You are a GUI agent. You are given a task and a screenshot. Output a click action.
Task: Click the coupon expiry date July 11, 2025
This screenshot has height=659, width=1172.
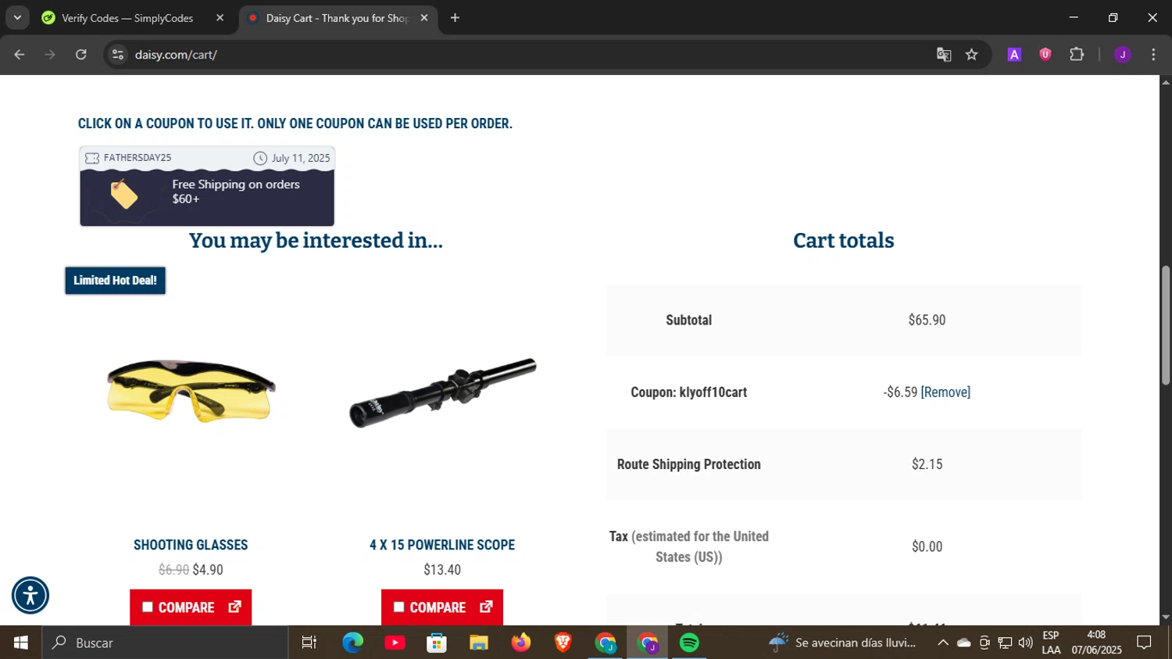(x=301, y=158)
